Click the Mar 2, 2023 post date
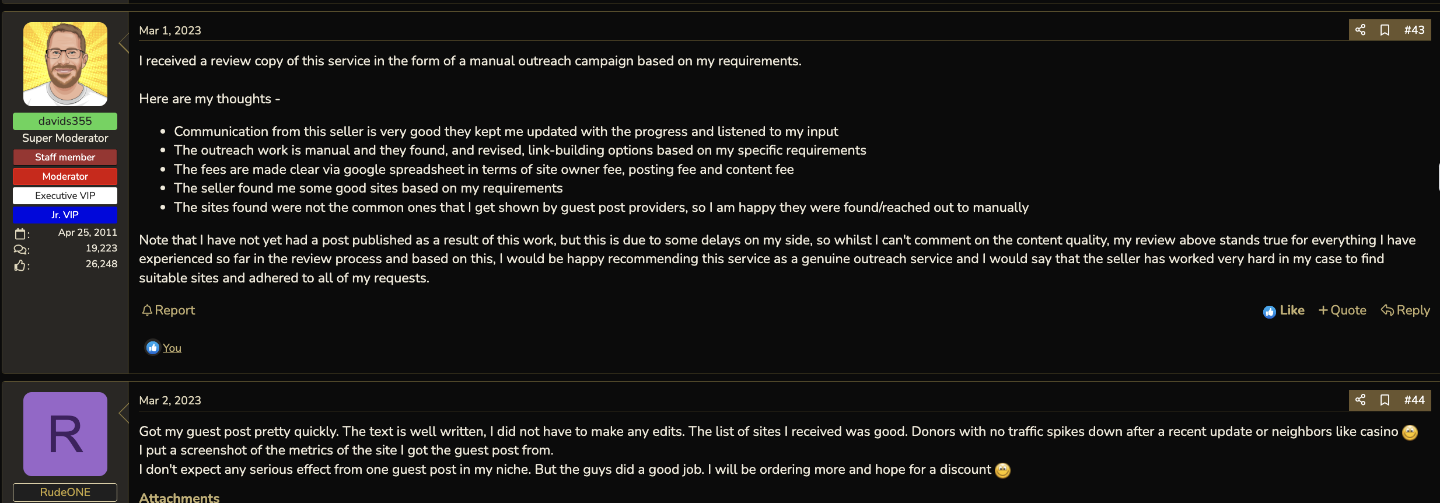The image size is (1440, 503). click(170, 400)
